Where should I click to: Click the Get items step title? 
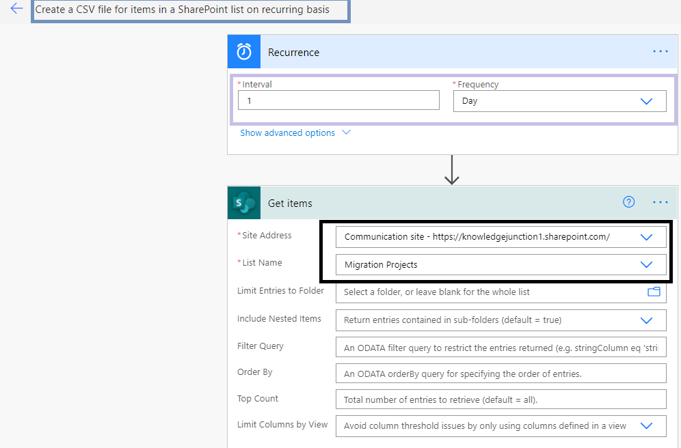pos(290,204)
